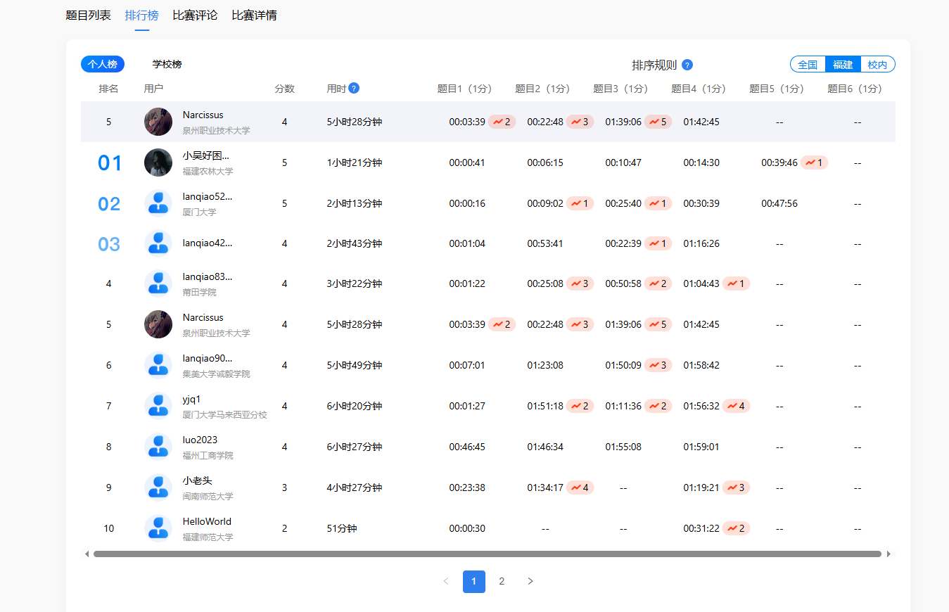This screenshot has width=949, height=612.
Task: Click the default avatar of 小老头
Action: (158, 487)
